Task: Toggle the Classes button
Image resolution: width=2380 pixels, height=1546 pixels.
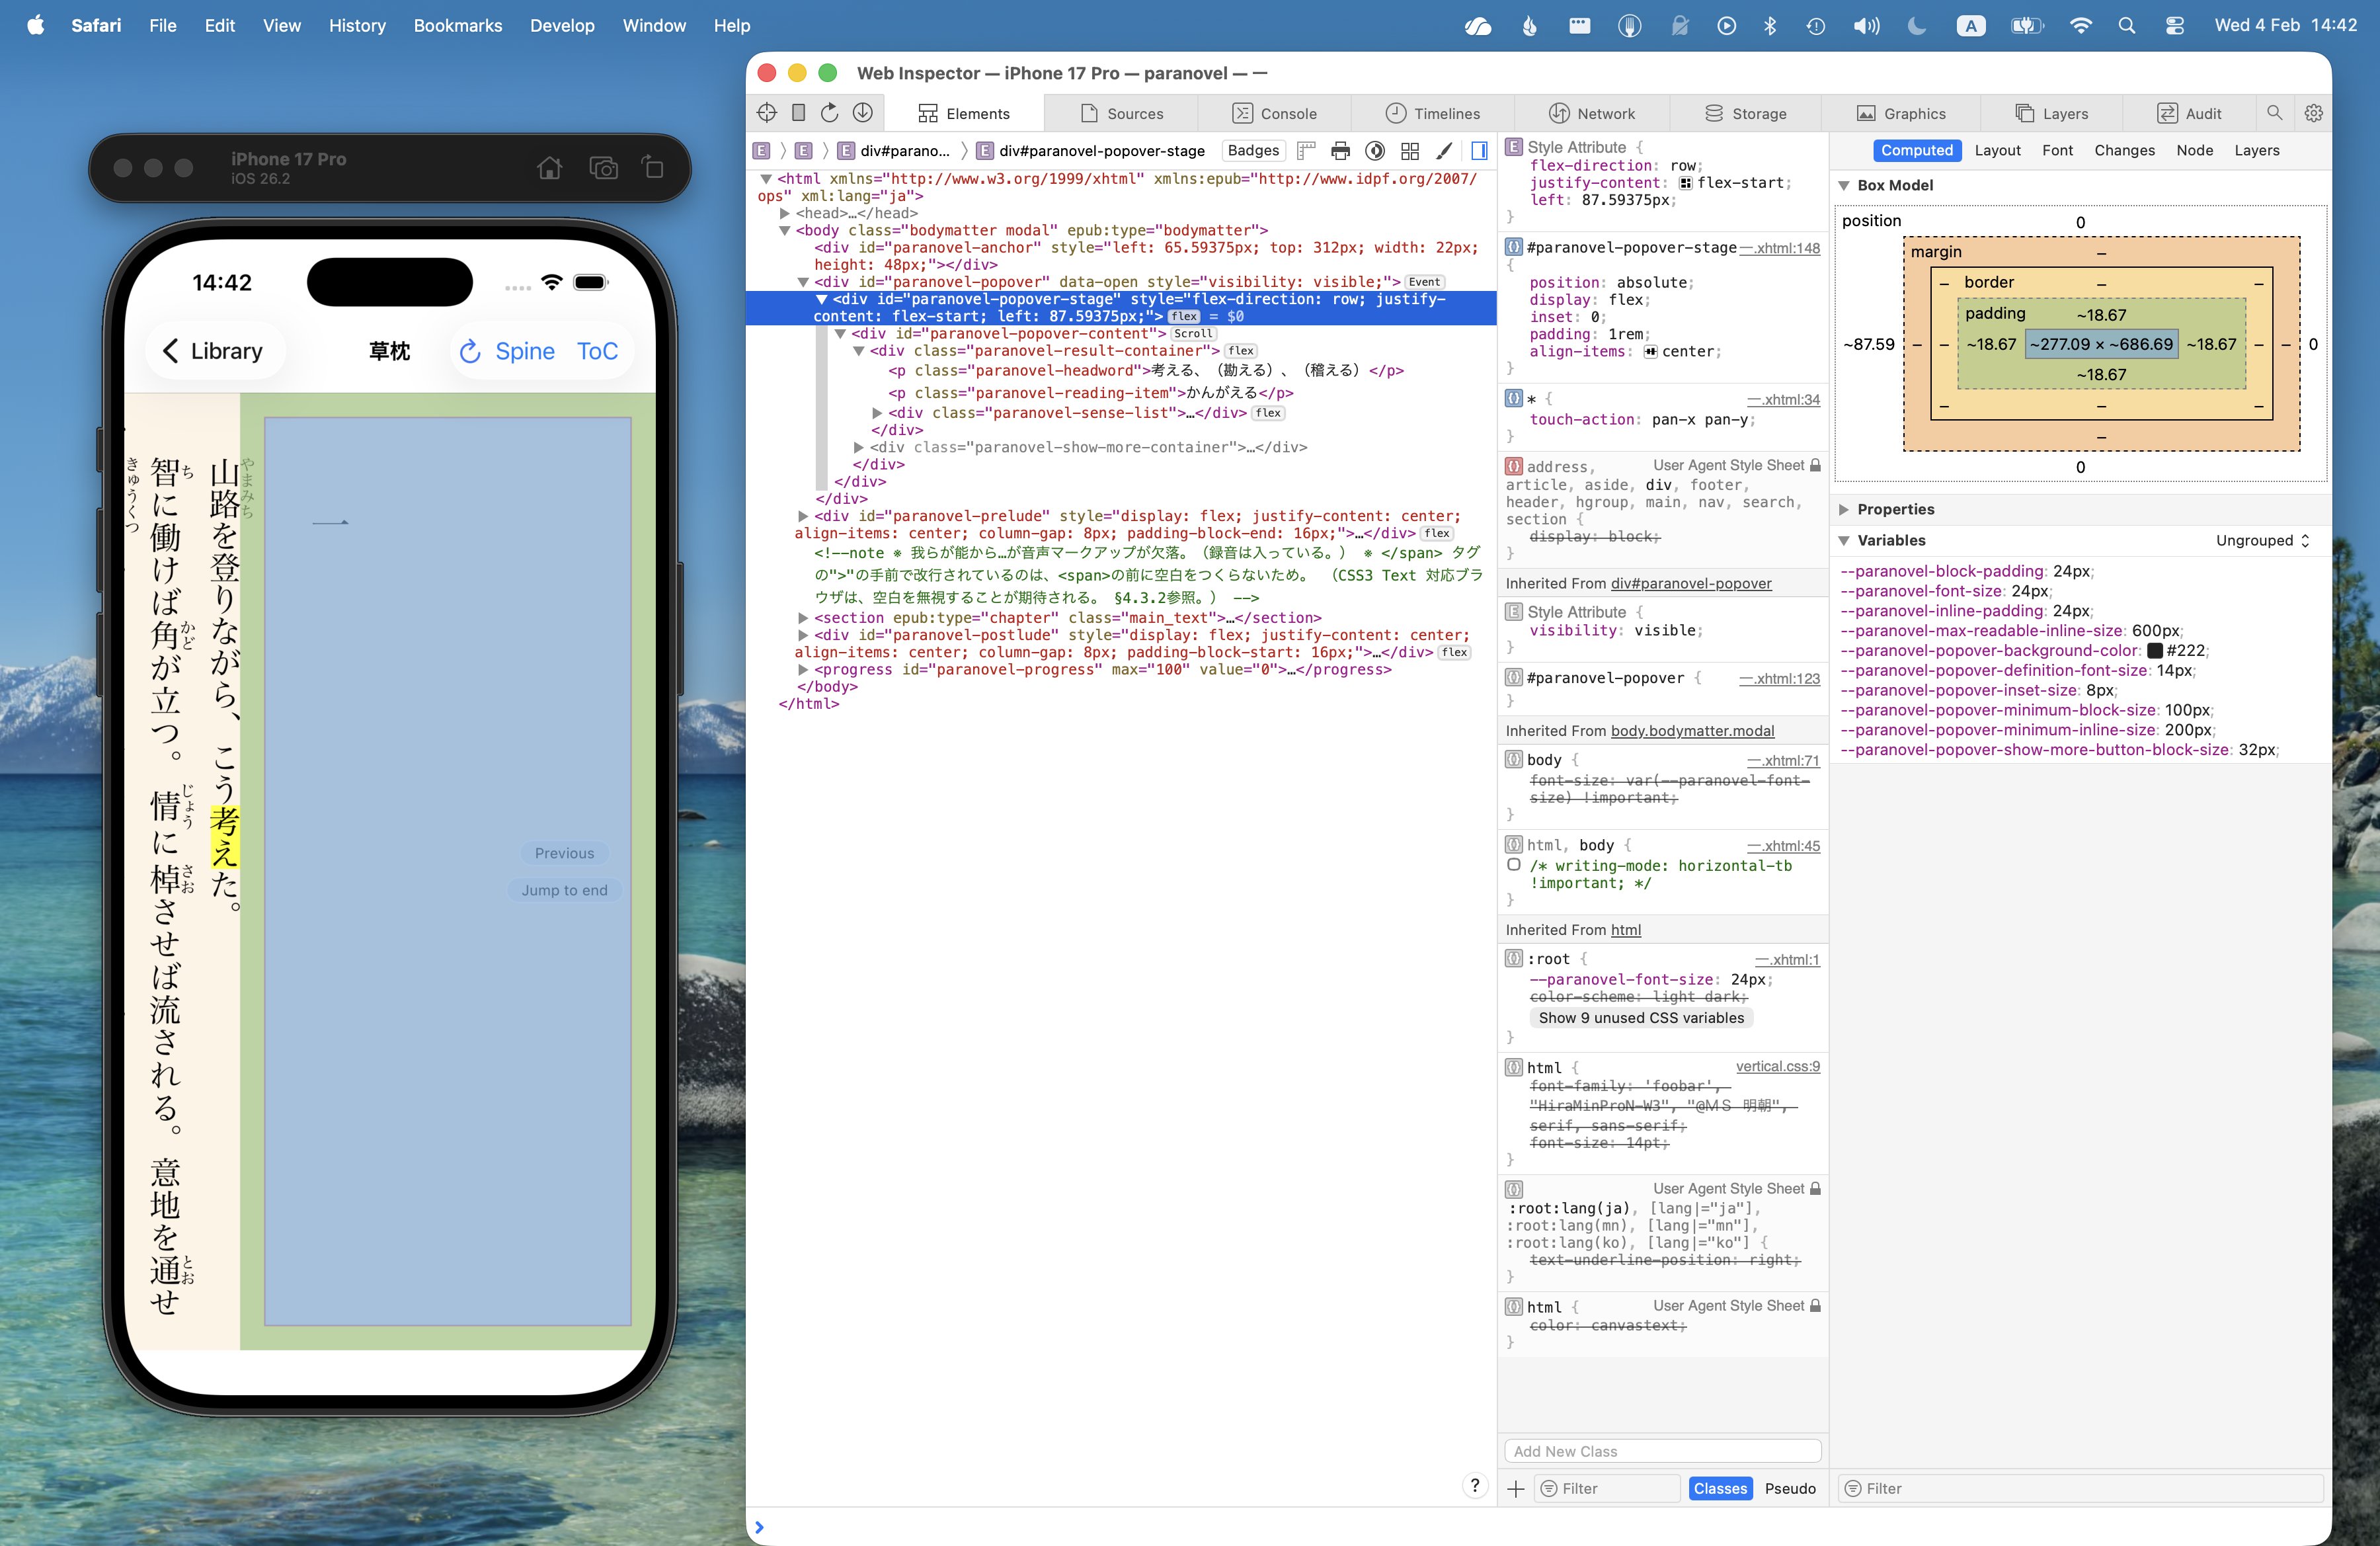Action: pyautogui.click(x=1719, y=1489)
